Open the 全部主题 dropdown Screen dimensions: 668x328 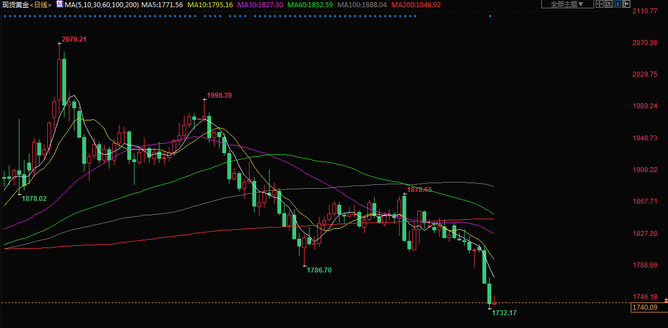(567, 4)
